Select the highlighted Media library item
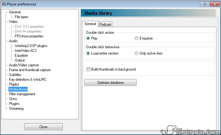The image size is (221, 135). pos(18,89)
